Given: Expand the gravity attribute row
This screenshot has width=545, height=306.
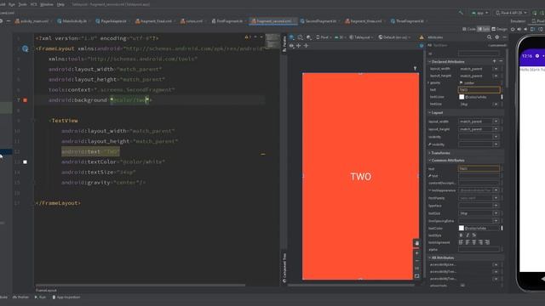Looking at the screenshot, I should [x=428, y=83].
